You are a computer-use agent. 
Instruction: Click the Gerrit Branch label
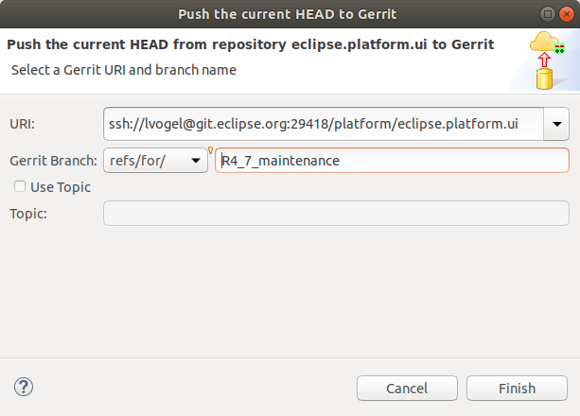pos(53,161)
